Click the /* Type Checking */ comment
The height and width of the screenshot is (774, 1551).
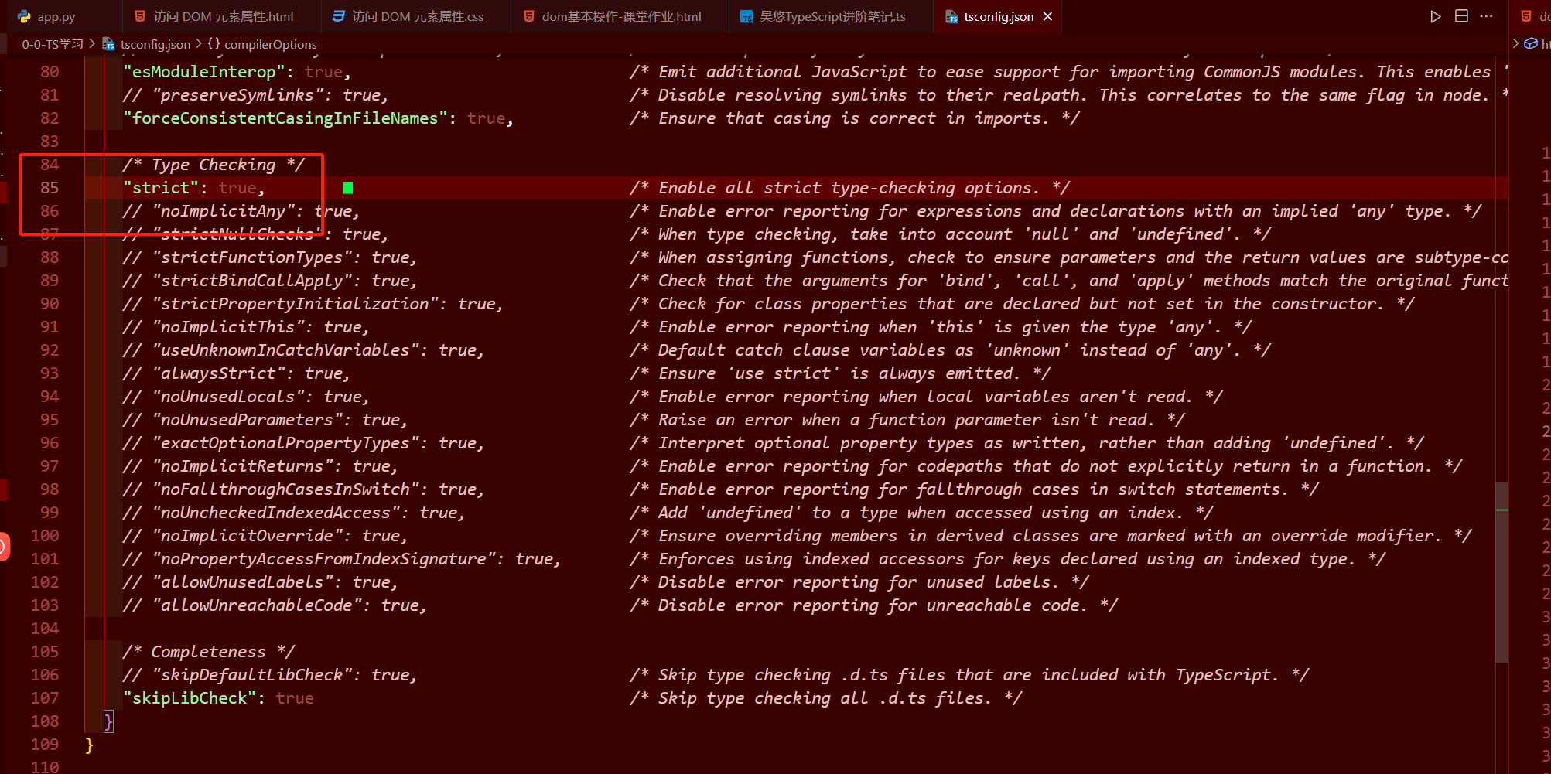pyautogui.click(x=214, y=165)
